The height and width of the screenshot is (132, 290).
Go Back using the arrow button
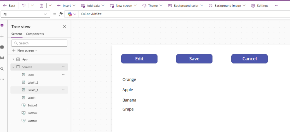tap(9, 6)
